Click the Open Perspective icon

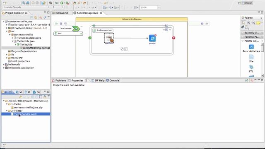239,3
